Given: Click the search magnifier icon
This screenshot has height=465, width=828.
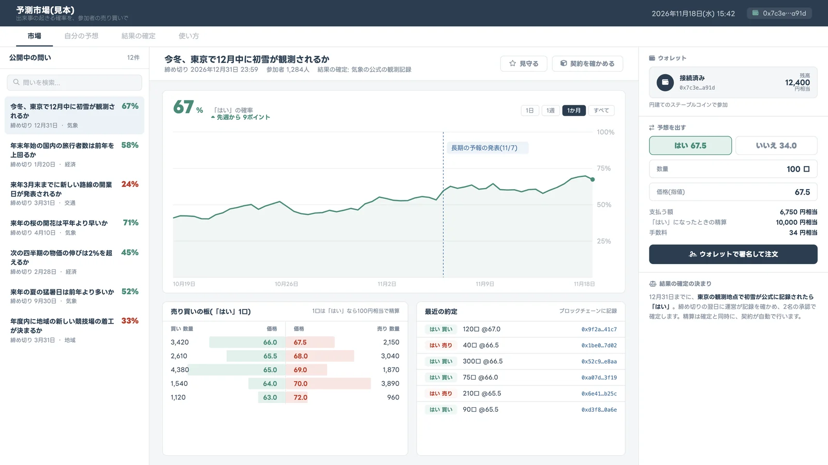Looking at the screenshot, I should [16, 82].
